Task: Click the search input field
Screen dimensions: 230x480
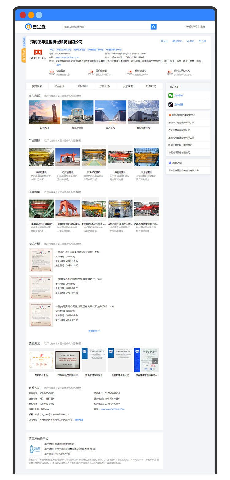Action: pyautogui.click(x=106, y=27)
